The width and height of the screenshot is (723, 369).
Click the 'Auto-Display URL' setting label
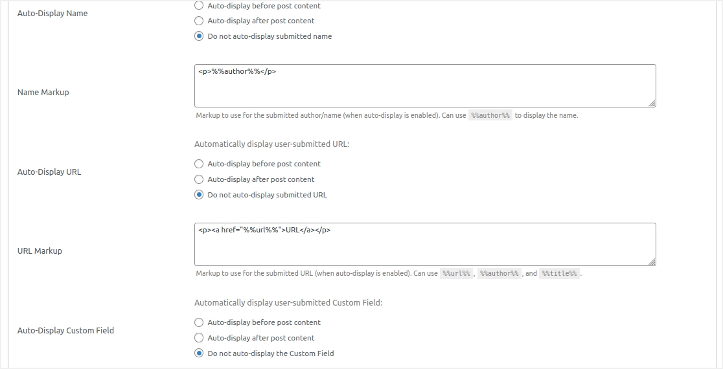tap(49, 172)
